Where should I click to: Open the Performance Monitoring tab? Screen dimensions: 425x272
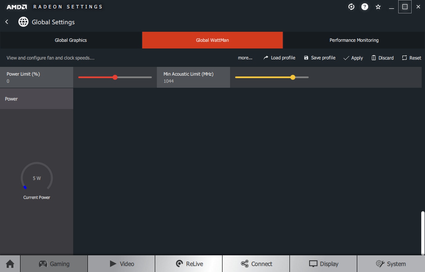(354, 40)
